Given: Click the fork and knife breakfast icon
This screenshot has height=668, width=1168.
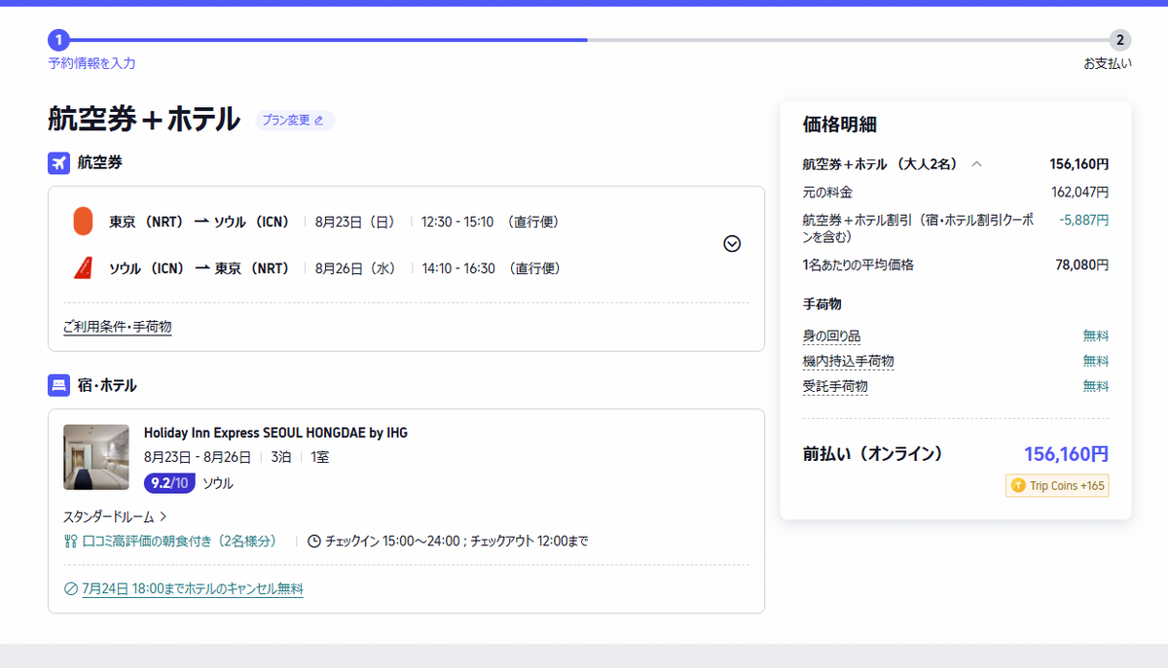Looking at the screenshot, I should (70, 541).
